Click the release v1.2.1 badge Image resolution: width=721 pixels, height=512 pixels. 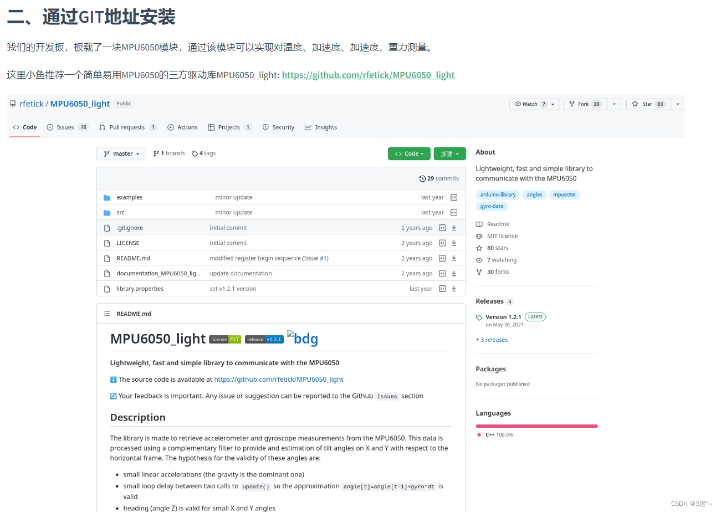[x=264, y=339]
